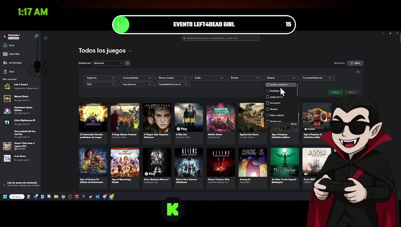Open the Store section
Viewport: 401px width, 227px height.
(9, 72)
